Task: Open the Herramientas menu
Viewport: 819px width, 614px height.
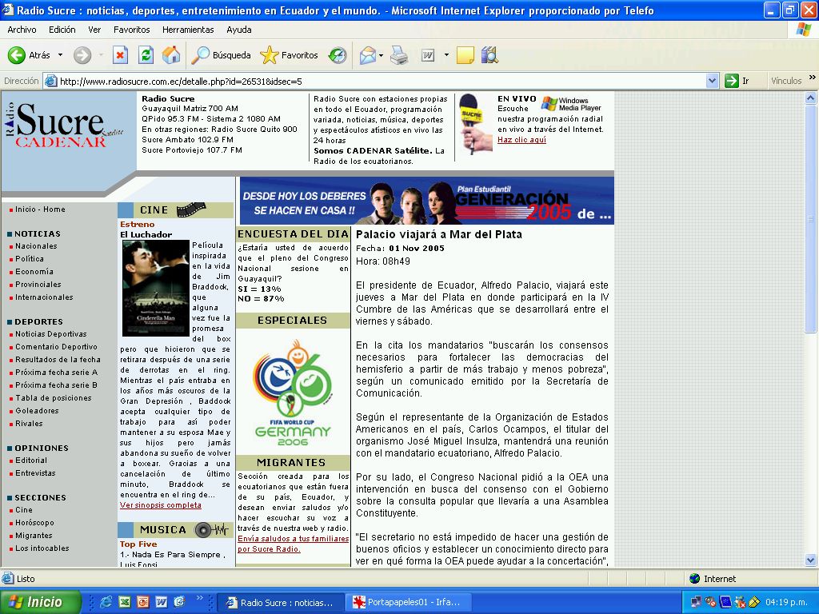Action: tap(188, 30)
